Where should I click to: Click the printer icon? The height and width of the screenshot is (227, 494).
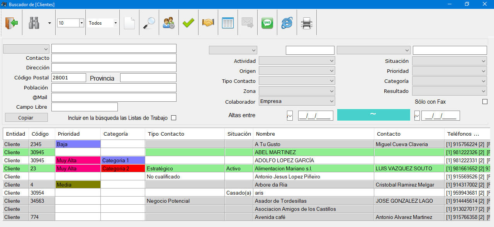coord(307,23)
